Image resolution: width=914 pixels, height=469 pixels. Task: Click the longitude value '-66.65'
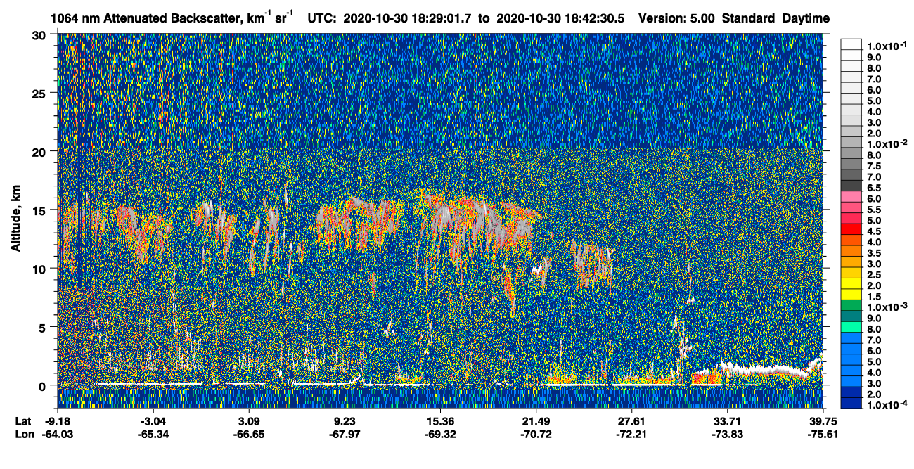pos(249,434)
